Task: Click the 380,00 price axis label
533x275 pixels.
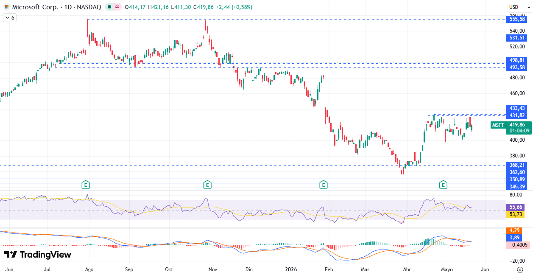Action: click(x=517, y=155)
